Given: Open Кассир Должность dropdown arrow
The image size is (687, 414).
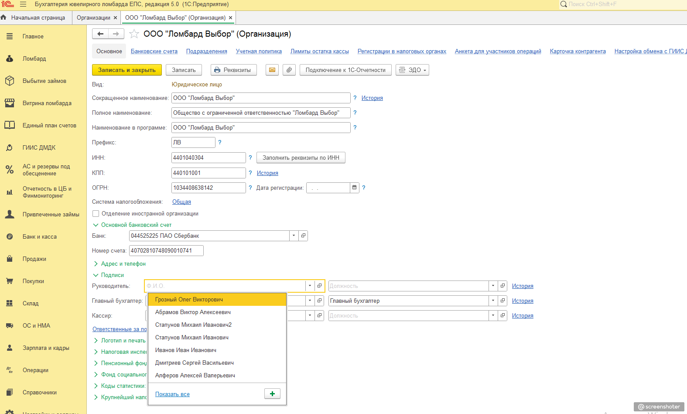Looking at the screenshot, I should [x=493, y=316].
